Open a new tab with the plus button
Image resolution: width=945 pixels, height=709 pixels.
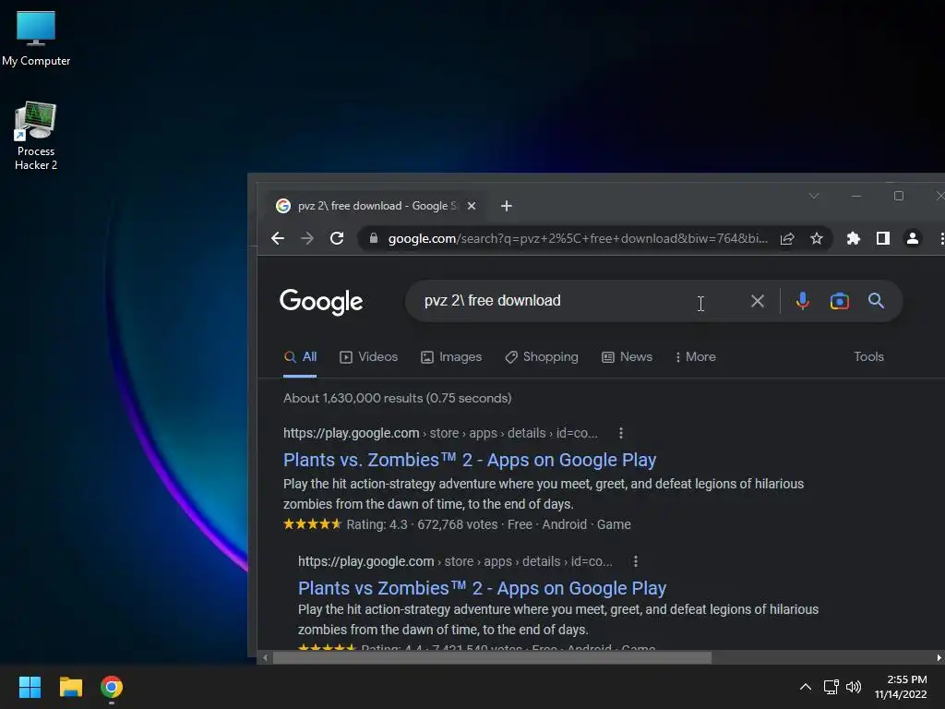(507, 206)
